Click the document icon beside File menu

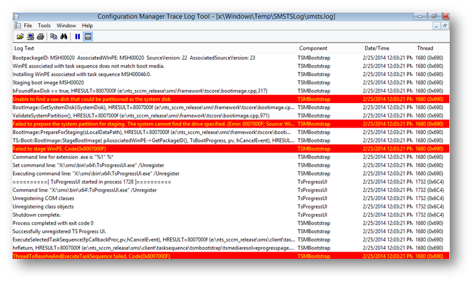pyautogui.click(x=17, y=26)
